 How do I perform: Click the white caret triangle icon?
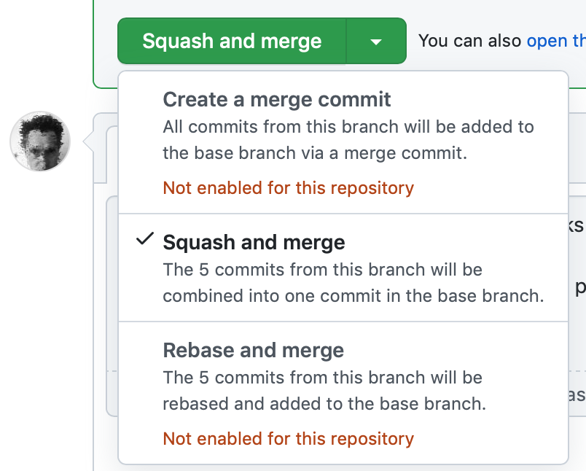point(376,42)
